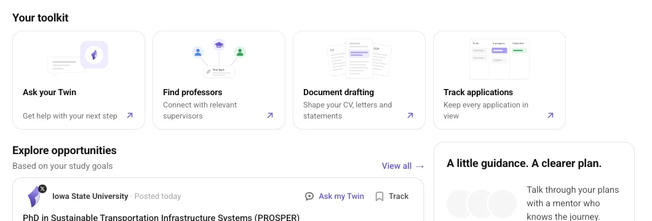Click 'Connect with relevant supervisors' text

coord(200,110)
